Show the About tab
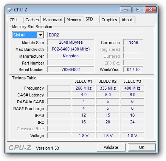Image resolution: width=166 pixels, height=161 pixels. click(127, 20)
